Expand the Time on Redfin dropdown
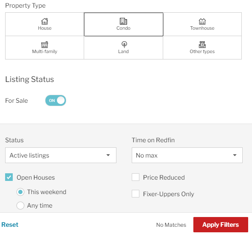Screen dimensions: 252x234 [x=187, y=155]
